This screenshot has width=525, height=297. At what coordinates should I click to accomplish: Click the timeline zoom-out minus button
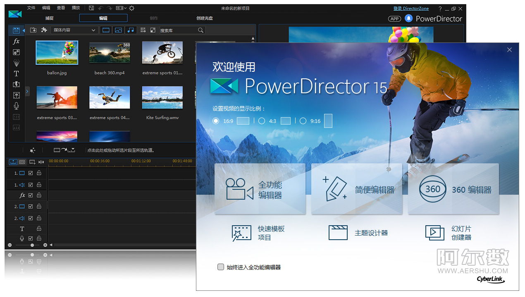point(10,245)
